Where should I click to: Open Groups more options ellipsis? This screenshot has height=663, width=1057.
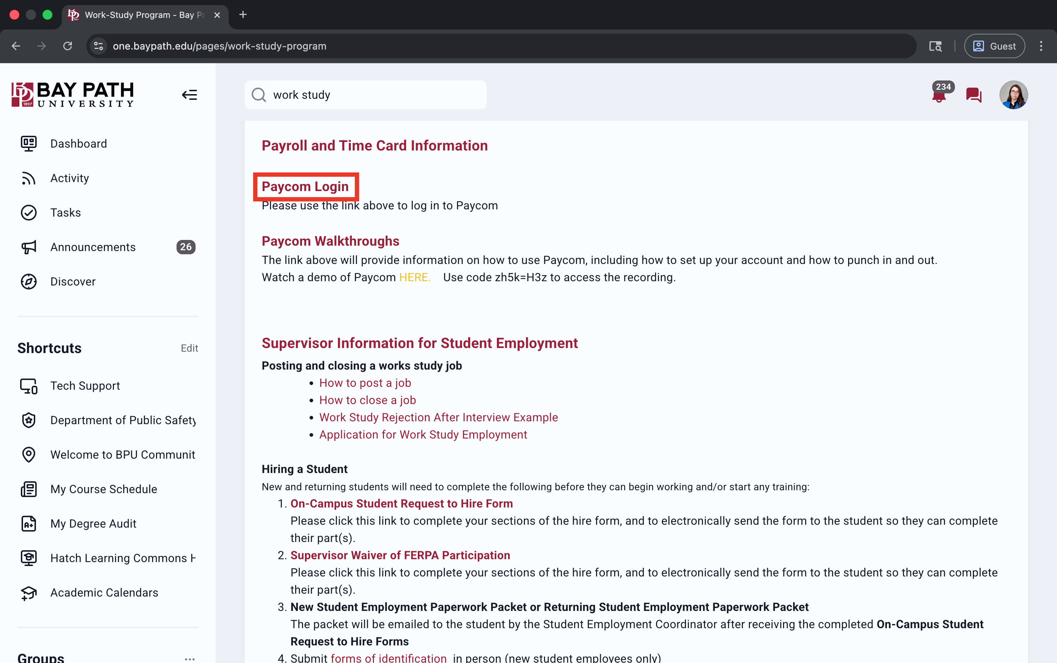pos(189,659)
